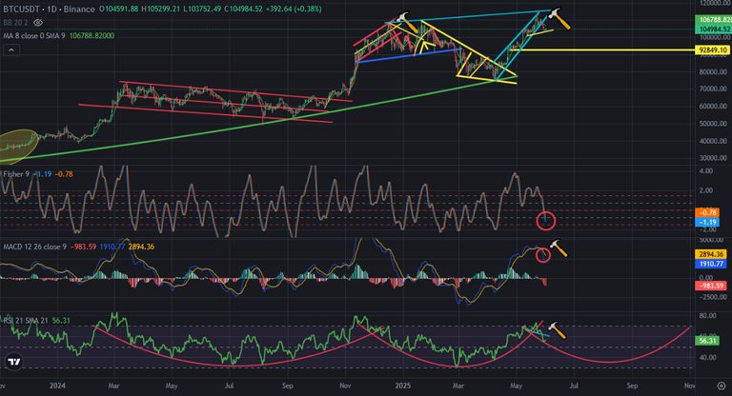The width and height of the screenshot is (732, 396).
Task: Select the hammer icon at the December peak
Action: [407, 22]
